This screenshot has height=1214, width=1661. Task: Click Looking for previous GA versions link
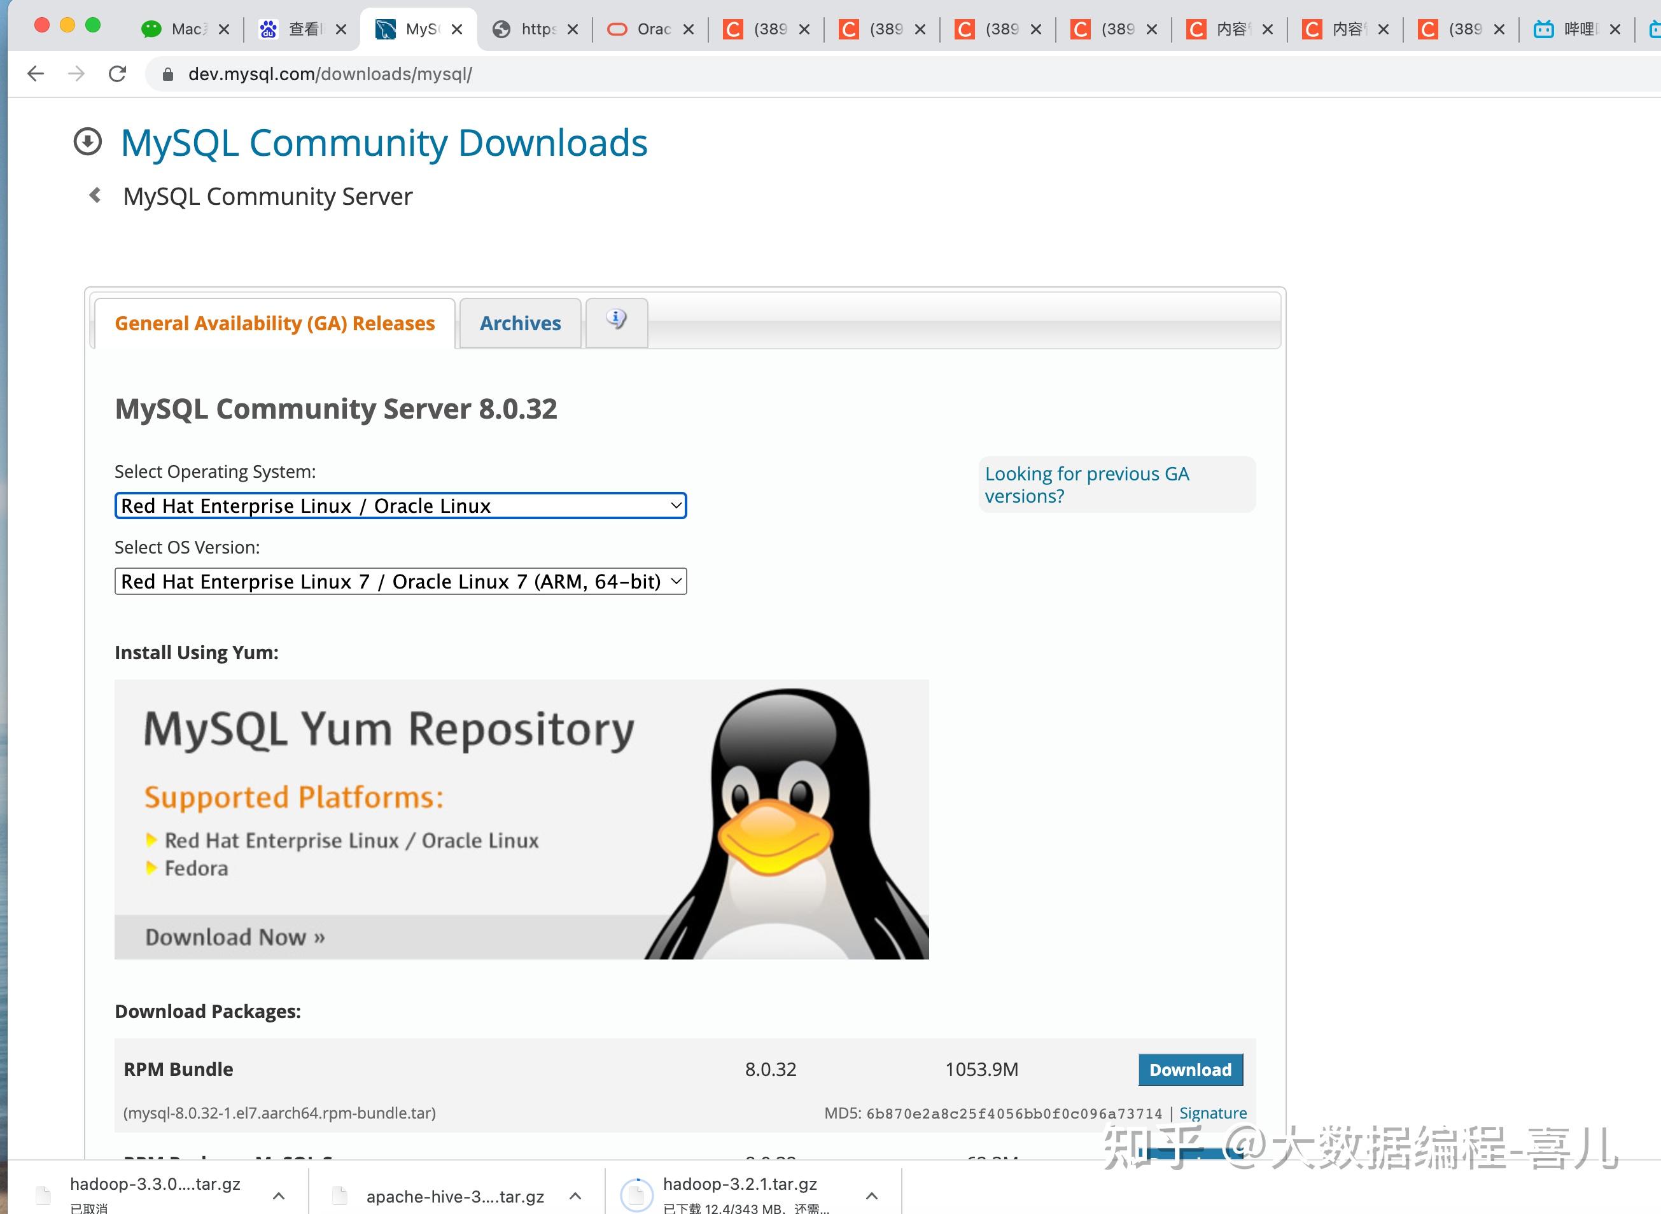(x=1087, y=484)
